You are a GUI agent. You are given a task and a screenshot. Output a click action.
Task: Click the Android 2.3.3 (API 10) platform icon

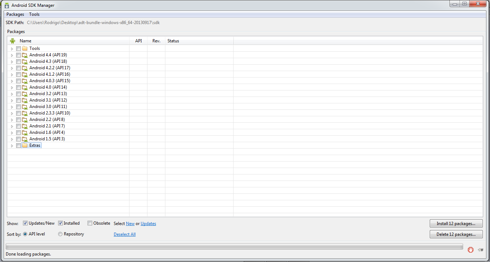(x=25, y=113)
